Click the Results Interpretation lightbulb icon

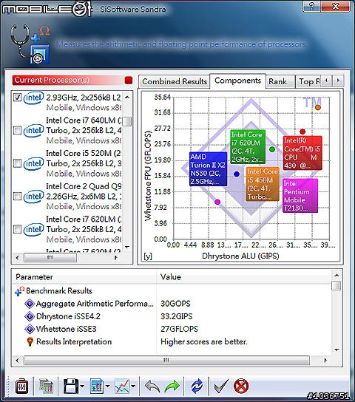30,341
